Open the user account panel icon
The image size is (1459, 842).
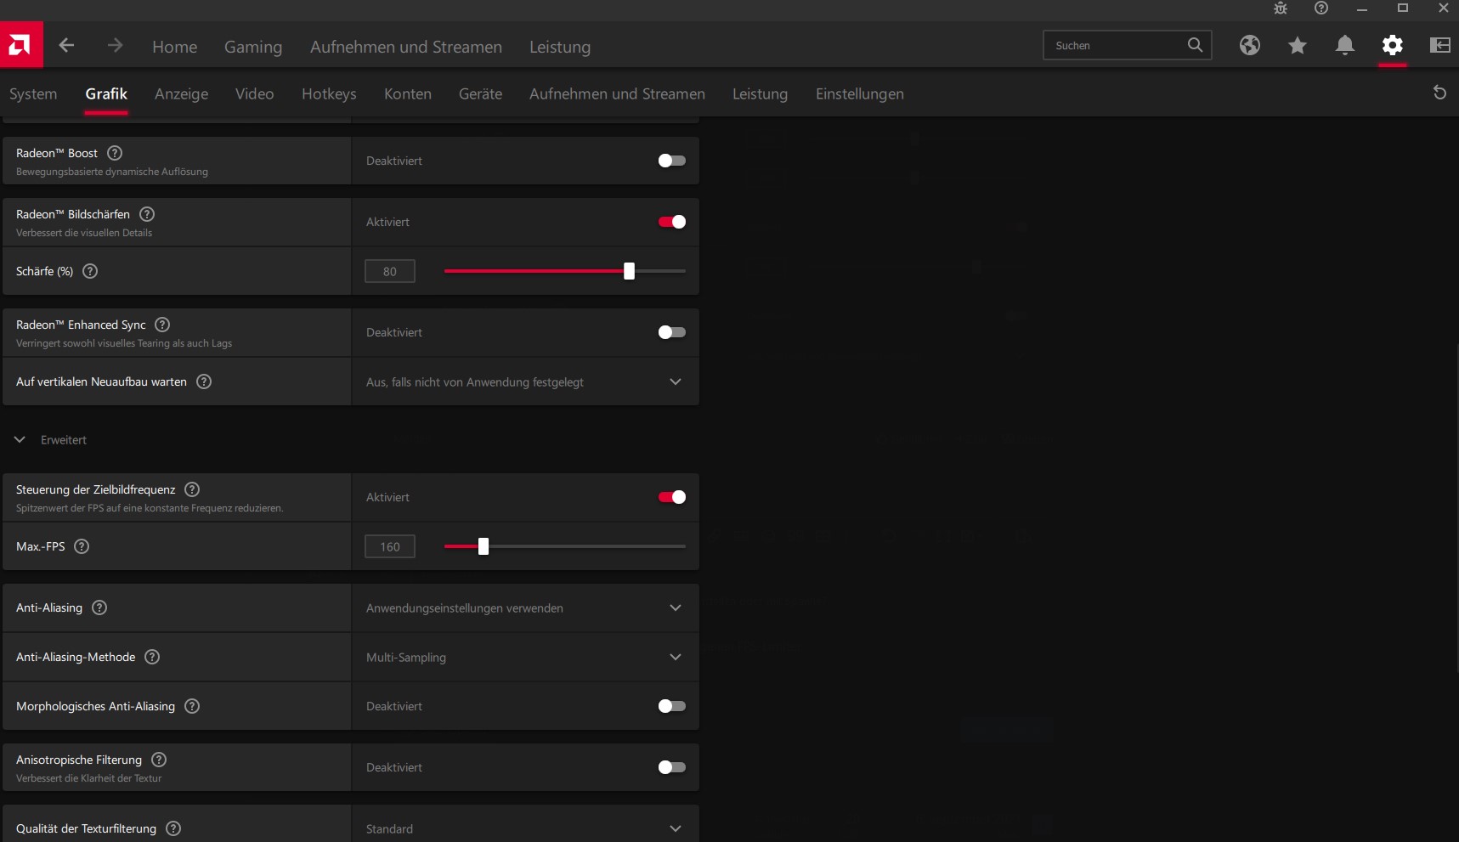click(x=1440, y=46)
